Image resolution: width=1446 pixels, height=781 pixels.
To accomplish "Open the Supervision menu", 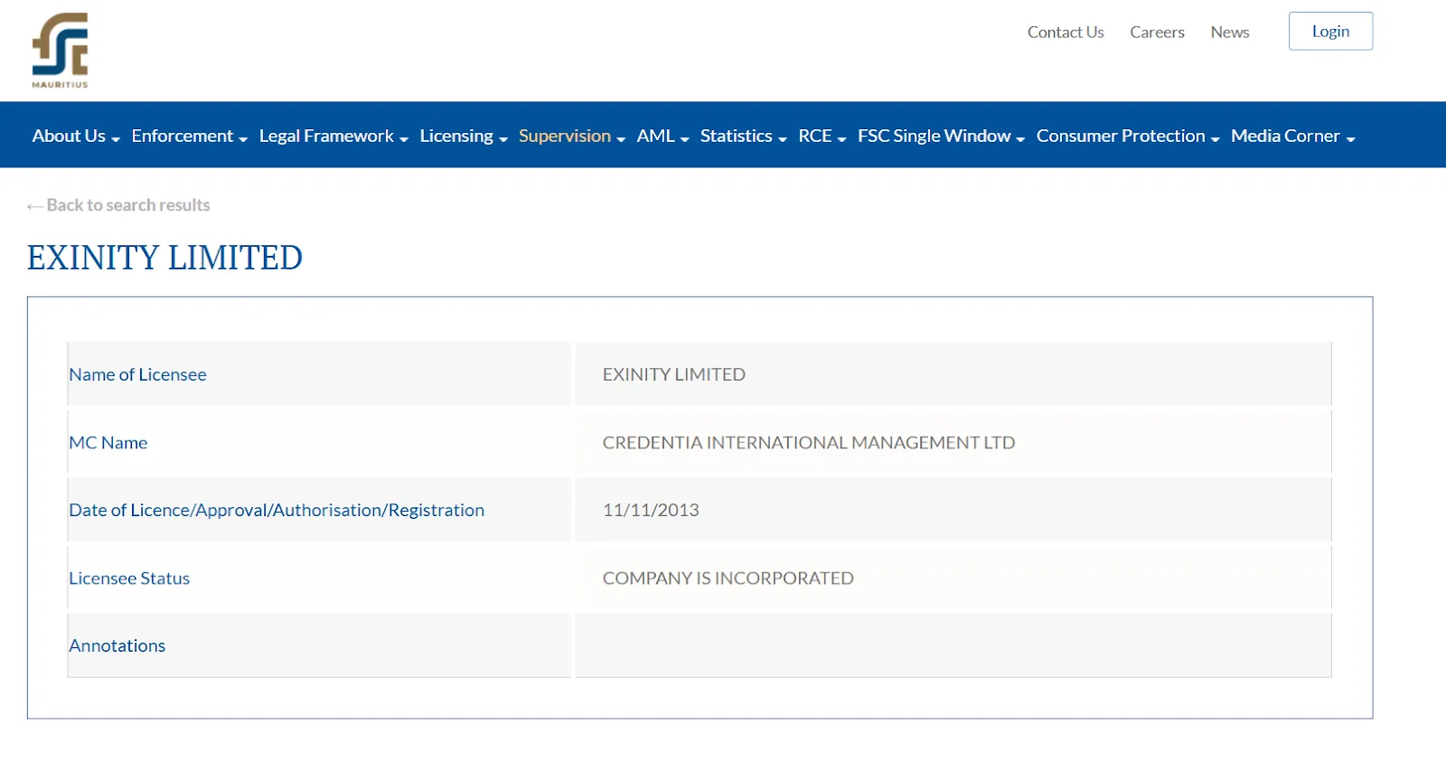I will coord(572,136).
